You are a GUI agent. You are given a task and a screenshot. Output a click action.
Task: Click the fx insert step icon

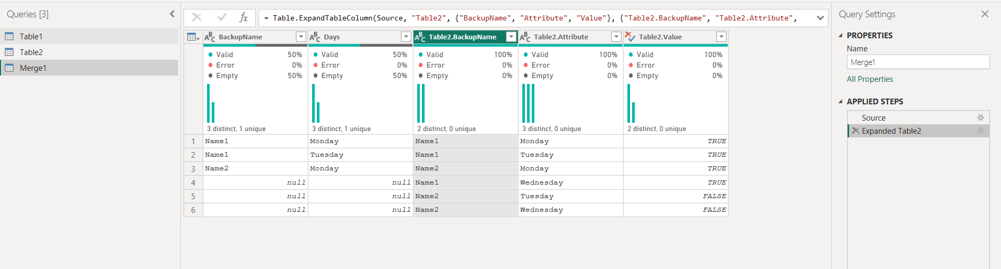click(243, 17)
